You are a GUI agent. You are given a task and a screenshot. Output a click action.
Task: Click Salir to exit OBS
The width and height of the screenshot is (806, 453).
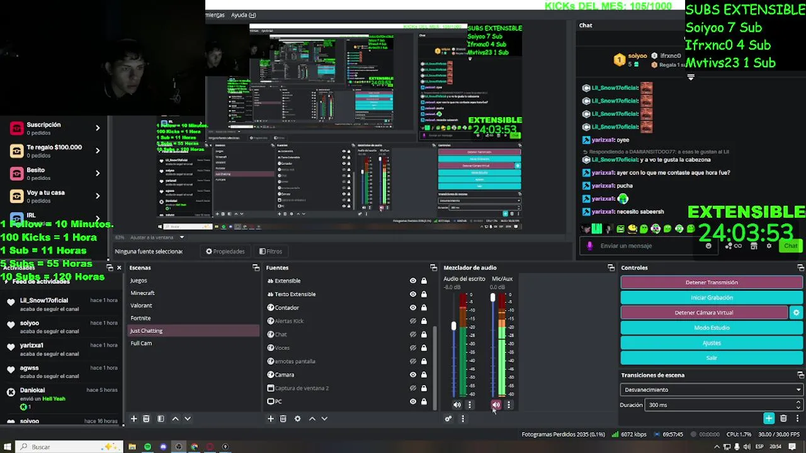pos(712,358)
